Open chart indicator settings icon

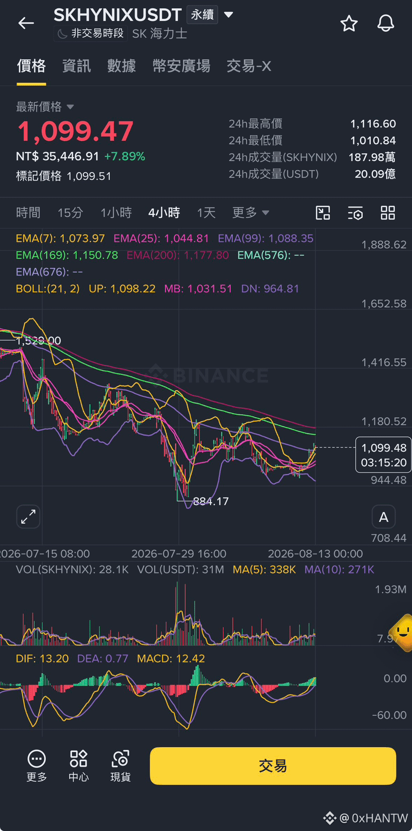point(355,213)
